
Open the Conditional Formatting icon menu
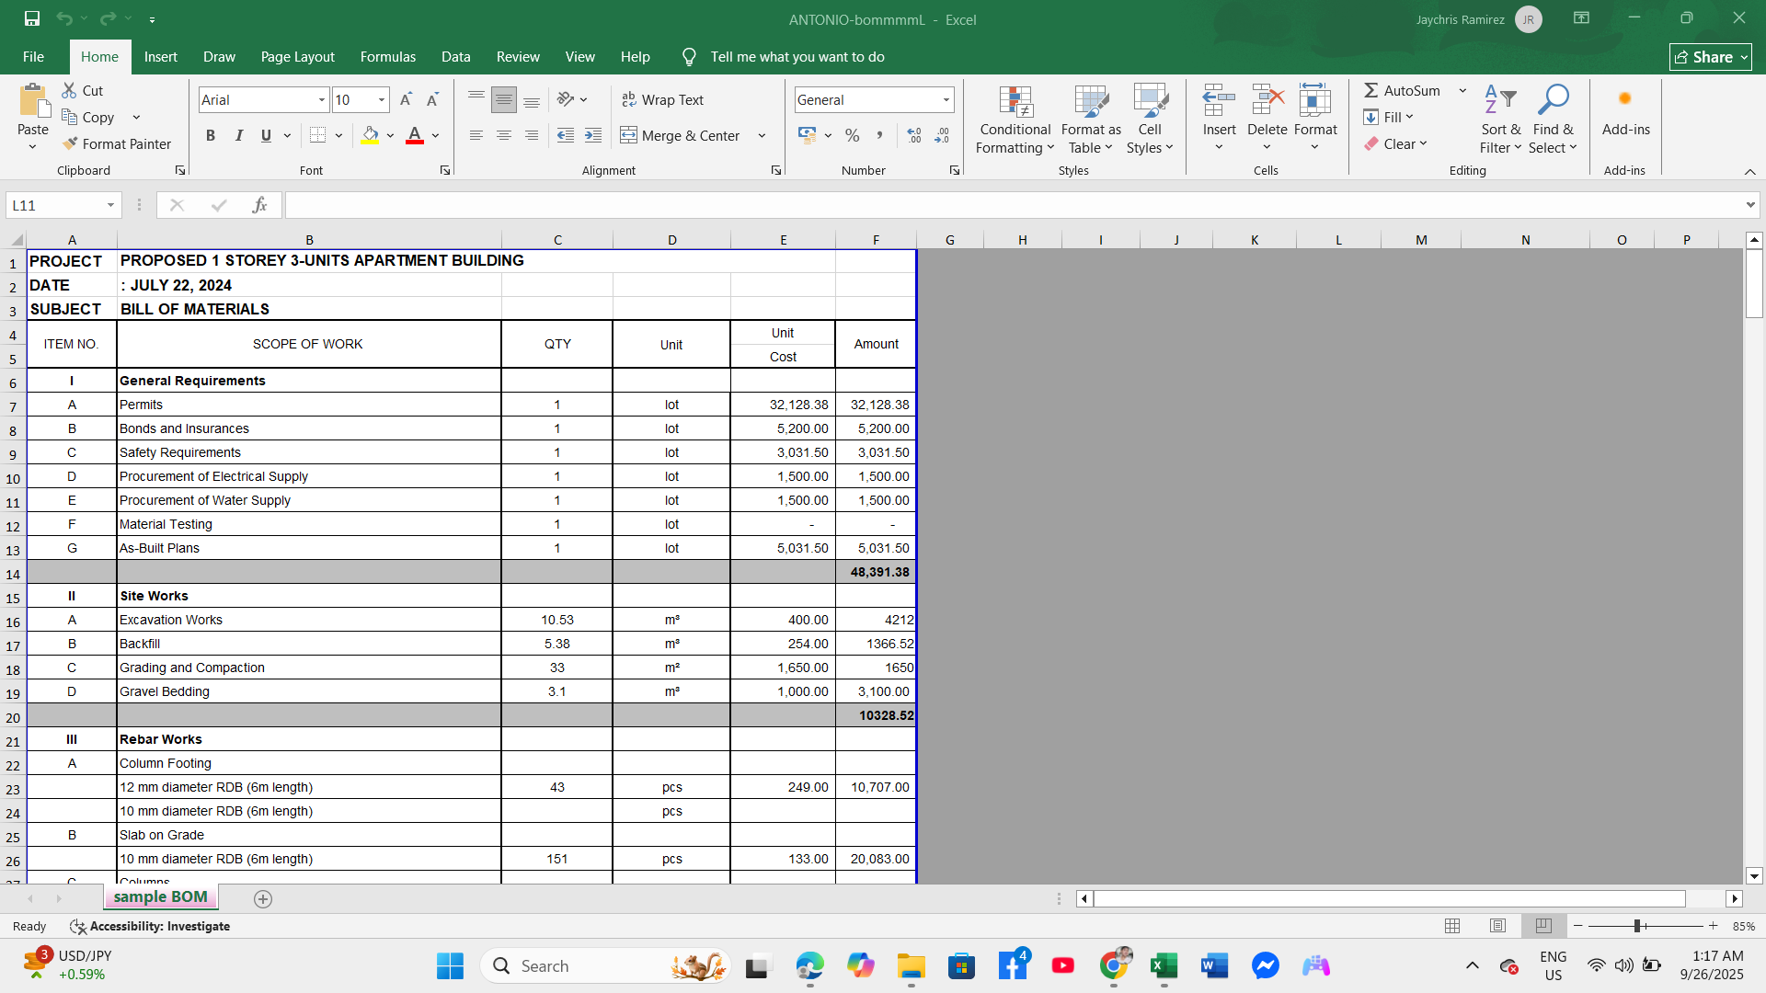pyautogui.click(x=1015, y=120)
